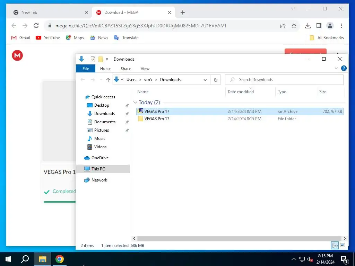Open the Explorer recent locations dropdown
Screen dimensions: 355x266
pyautogui.click(x=101, y=80)
